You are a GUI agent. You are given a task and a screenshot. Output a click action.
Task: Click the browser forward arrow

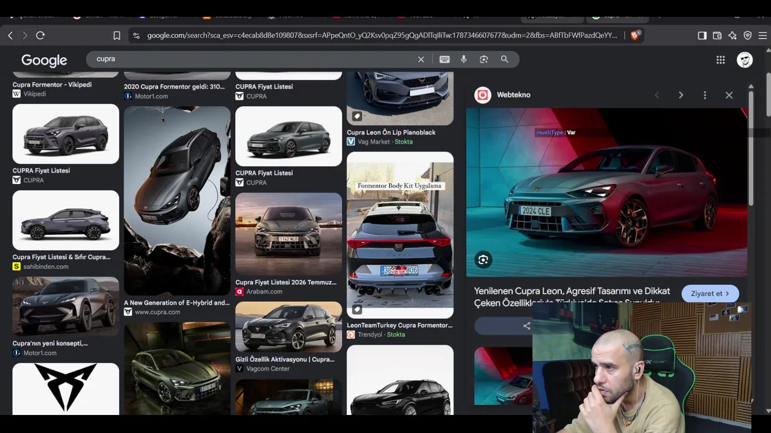pos(25,35)
